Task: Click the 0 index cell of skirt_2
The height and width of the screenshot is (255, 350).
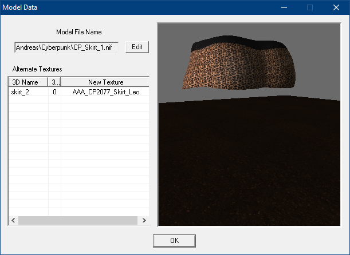Action: [54, 92]
